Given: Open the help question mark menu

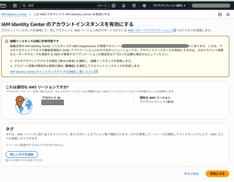Looking at the screenshot, I should coord(134,6).
